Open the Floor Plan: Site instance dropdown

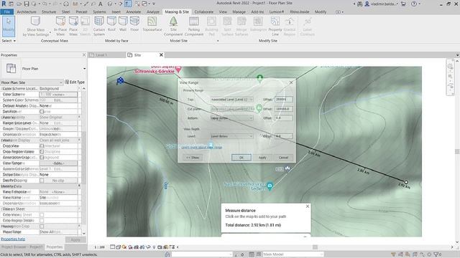[x=32, y=82]
